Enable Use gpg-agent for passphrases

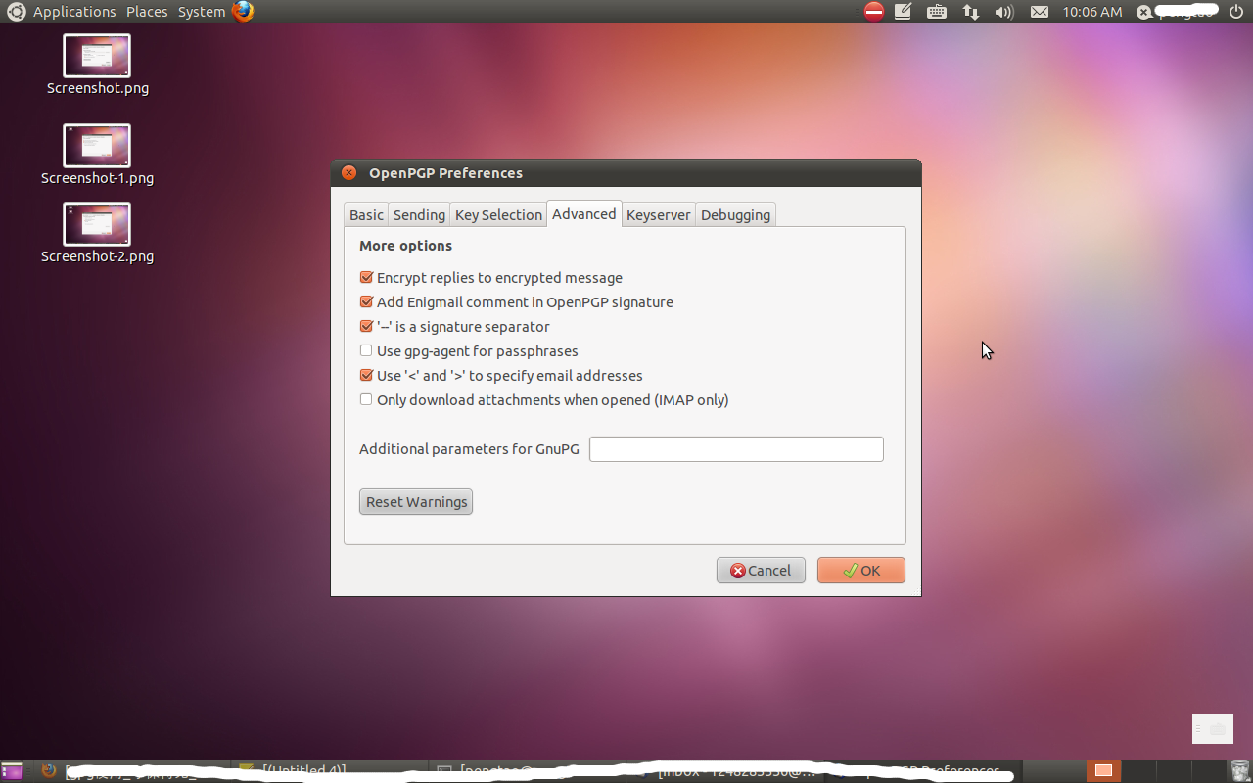(469, 351)
